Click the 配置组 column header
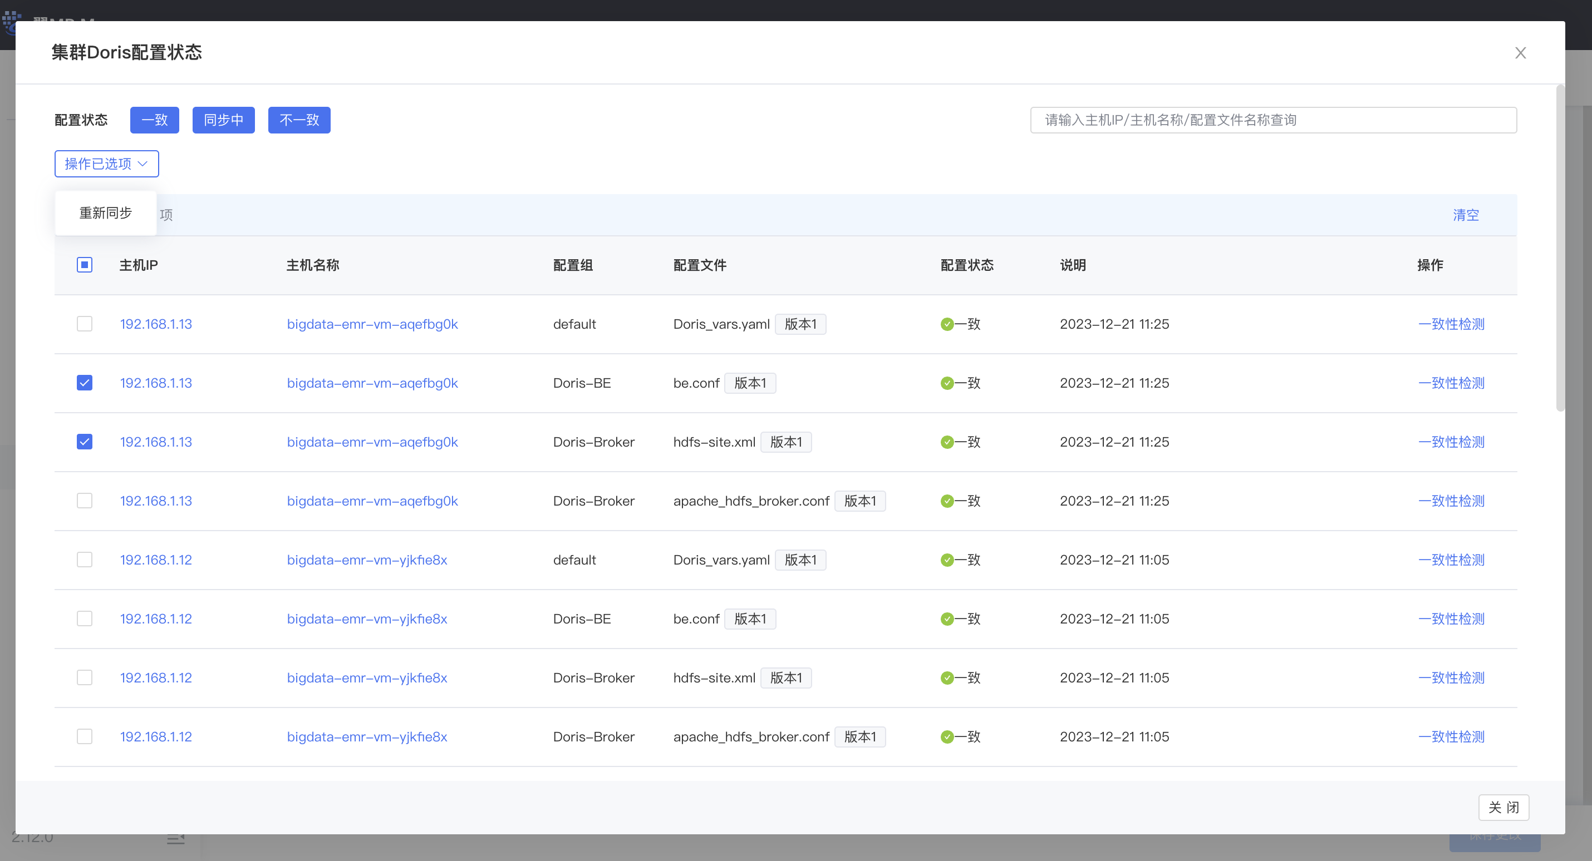 coord(573,265)
